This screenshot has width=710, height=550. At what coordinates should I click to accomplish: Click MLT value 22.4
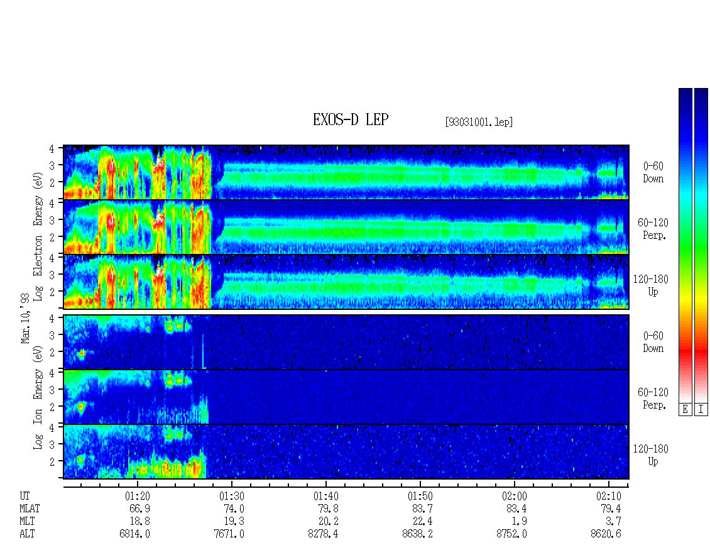pyautogui.click(x=422, y=522)
